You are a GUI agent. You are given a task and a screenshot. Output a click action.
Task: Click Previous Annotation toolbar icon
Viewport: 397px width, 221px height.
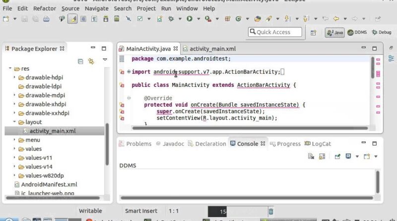(306, 19)
